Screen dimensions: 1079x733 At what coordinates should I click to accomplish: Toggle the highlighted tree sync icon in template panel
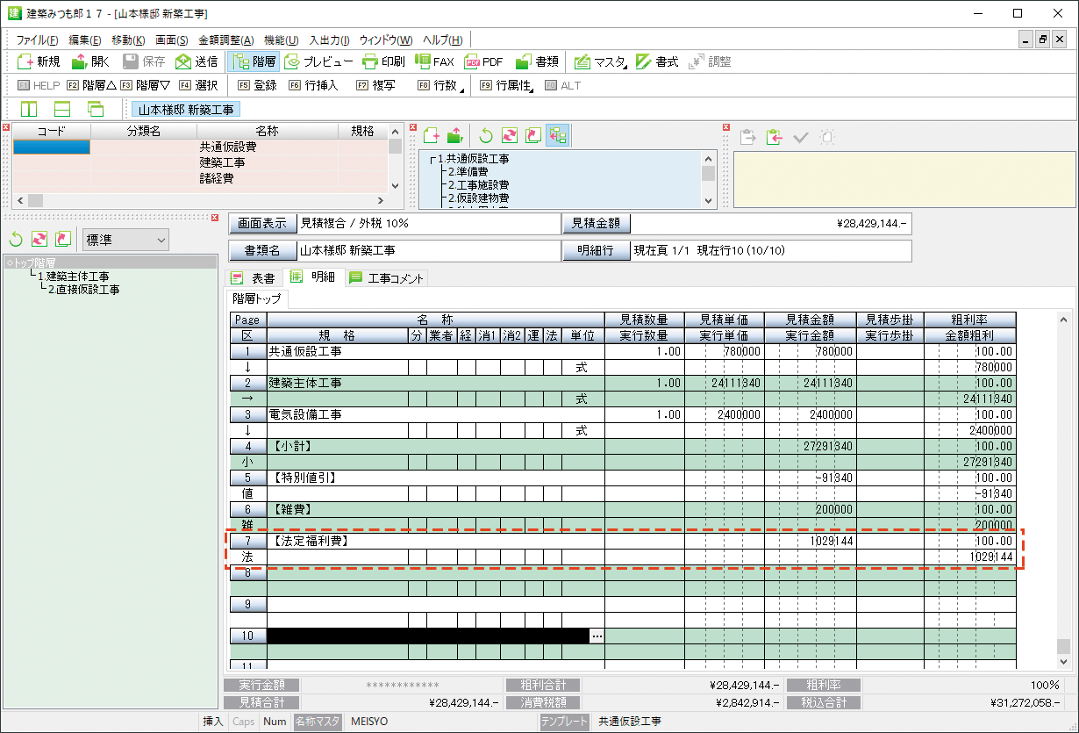pyautogui.click(x=557, y=136)
